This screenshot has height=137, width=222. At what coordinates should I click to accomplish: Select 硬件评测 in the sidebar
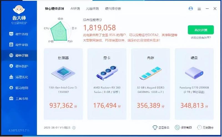tap(19, 55)
